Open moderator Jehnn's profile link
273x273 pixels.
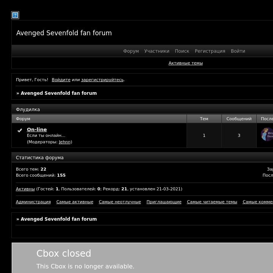click(x=64, y=142)
